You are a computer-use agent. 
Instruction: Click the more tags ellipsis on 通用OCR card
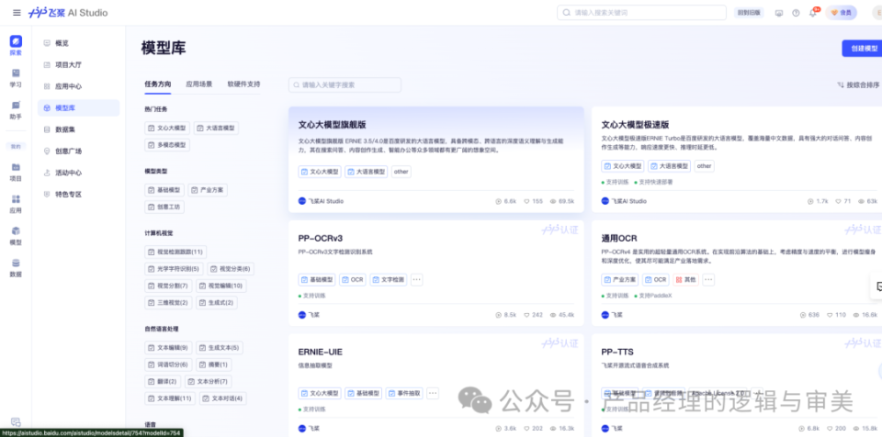pos(708,279)
